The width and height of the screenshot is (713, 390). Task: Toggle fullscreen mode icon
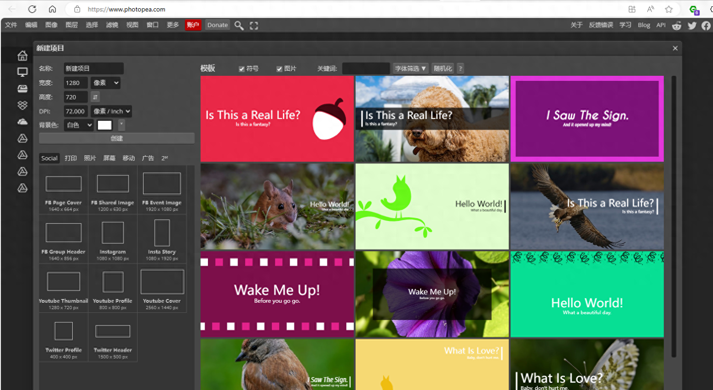click(254, 26)
